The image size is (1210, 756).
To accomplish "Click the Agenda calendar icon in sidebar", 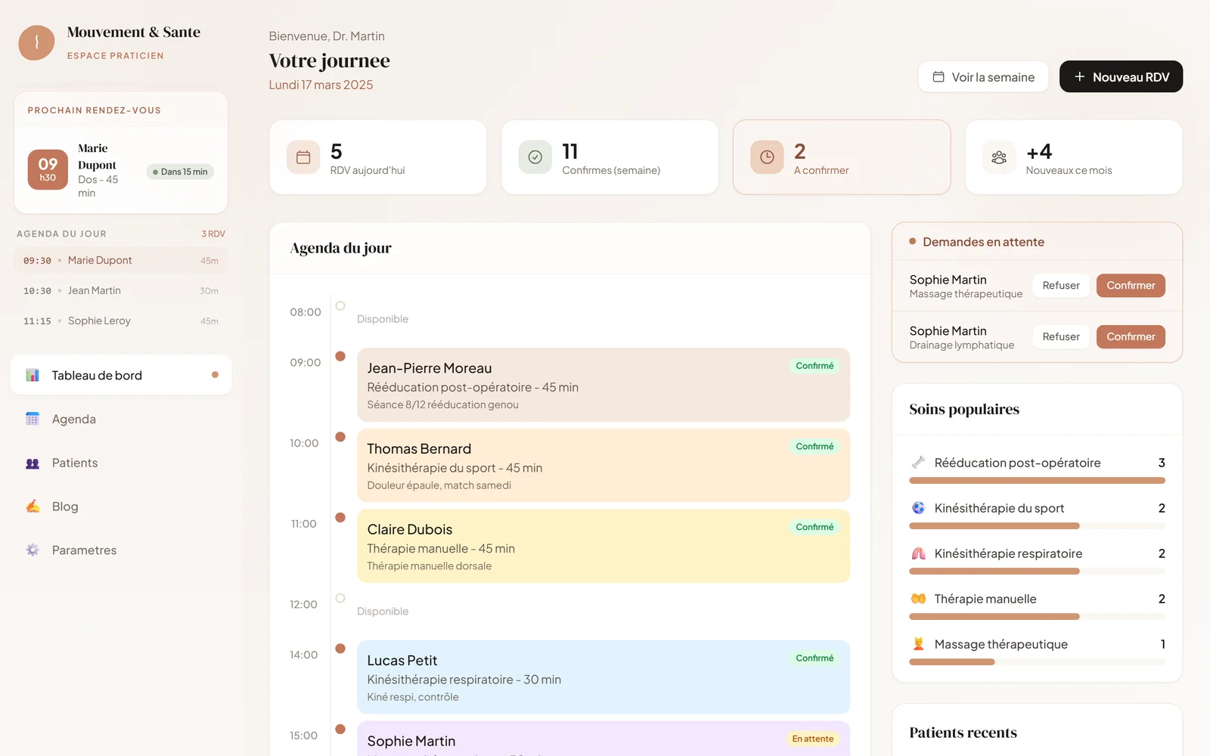I will point(33,419).
